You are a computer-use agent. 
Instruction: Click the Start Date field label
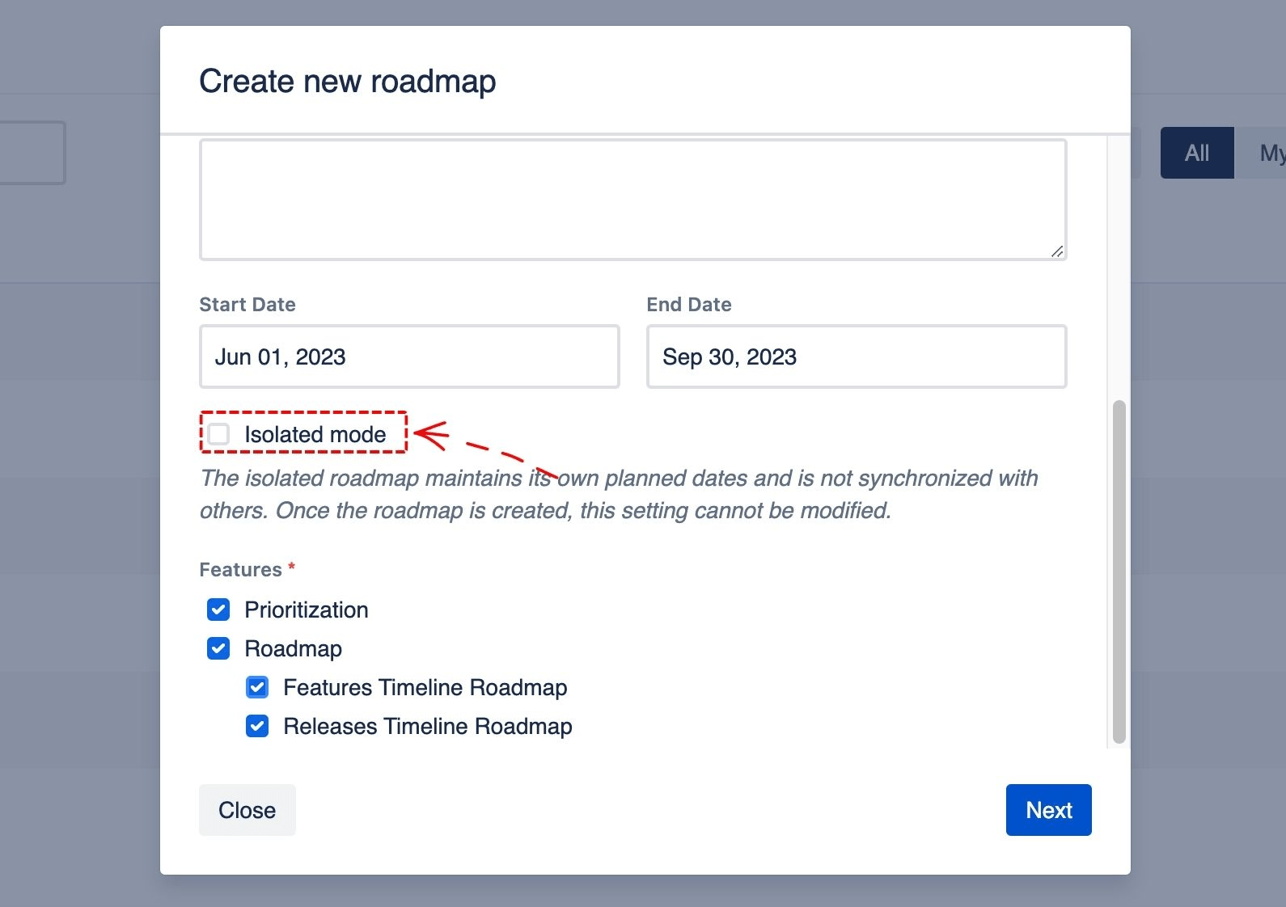tap(247, 304)
